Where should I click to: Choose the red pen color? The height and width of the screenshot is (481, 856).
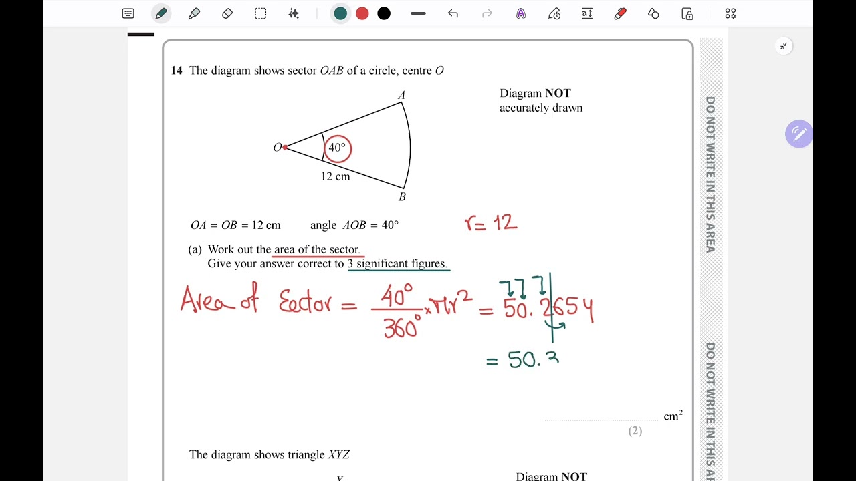pyautogui.click(x=362, y=13)
